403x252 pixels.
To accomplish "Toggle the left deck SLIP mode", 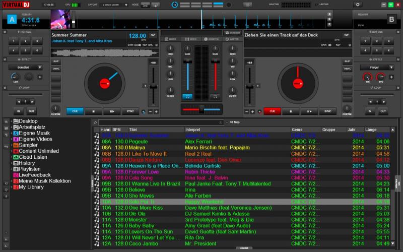I will (56, 61).
